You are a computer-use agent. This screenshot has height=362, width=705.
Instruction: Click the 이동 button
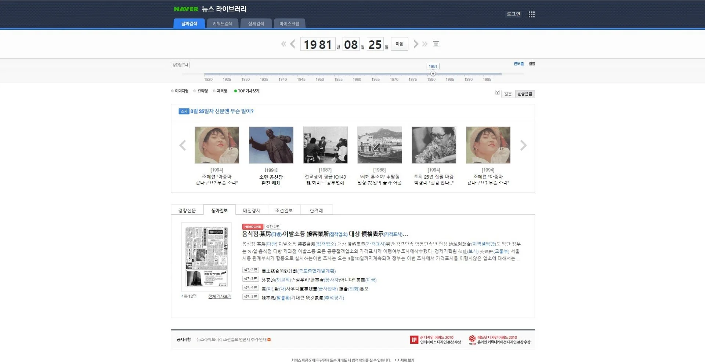[x=399, y=44]
